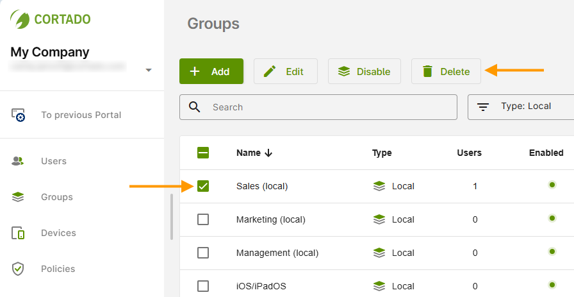
Task: Open the Users section
Action: pos(54,161)
